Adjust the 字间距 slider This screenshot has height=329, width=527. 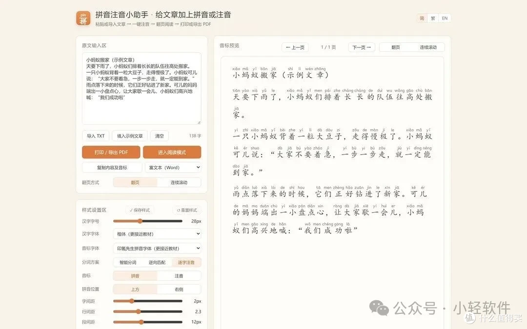click(x=148, y=301)
